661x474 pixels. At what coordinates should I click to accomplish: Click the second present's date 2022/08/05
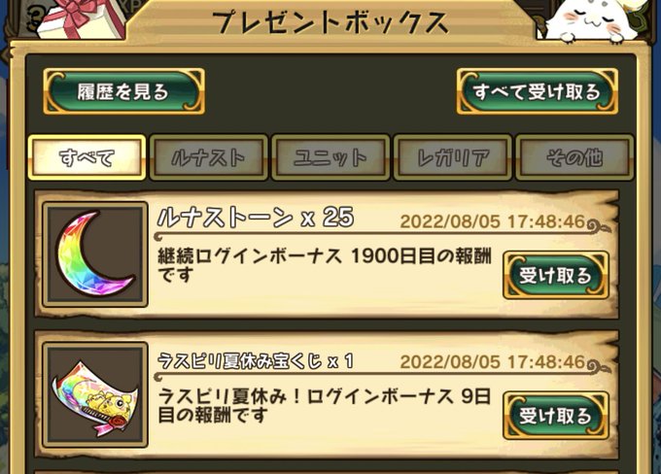[x=450, y=362]
